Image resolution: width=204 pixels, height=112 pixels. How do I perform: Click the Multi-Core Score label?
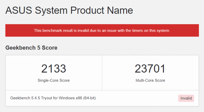pos(150,80)
